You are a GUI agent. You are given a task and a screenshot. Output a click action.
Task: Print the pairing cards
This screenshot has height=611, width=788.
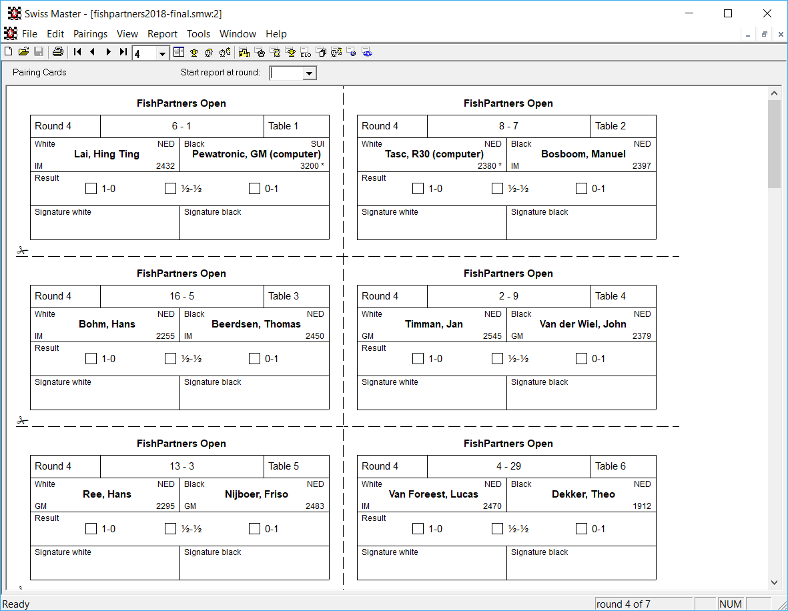tap(58, 52)
